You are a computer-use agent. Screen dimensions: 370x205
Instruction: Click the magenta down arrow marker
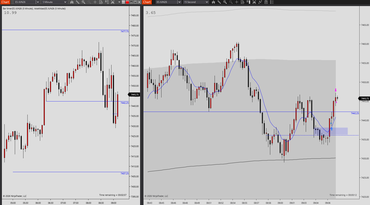click(x=335, y=90)
